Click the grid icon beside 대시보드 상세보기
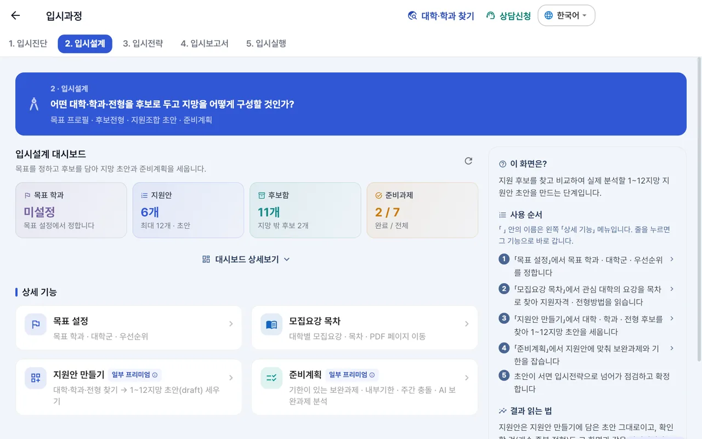Screen dimensions: 702x439 pyautogui.click(x=206, y=260)
